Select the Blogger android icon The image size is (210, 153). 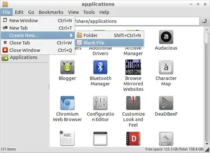coord(67,67)
